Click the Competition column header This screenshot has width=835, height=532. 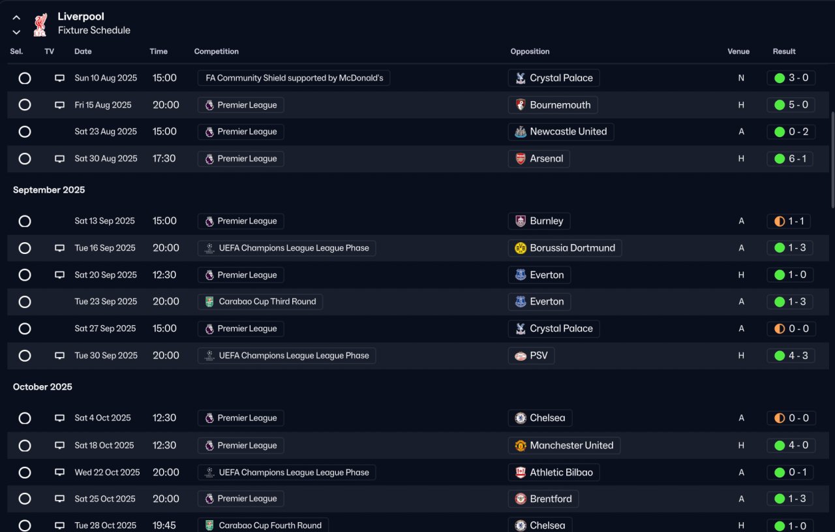click(217, 52)
